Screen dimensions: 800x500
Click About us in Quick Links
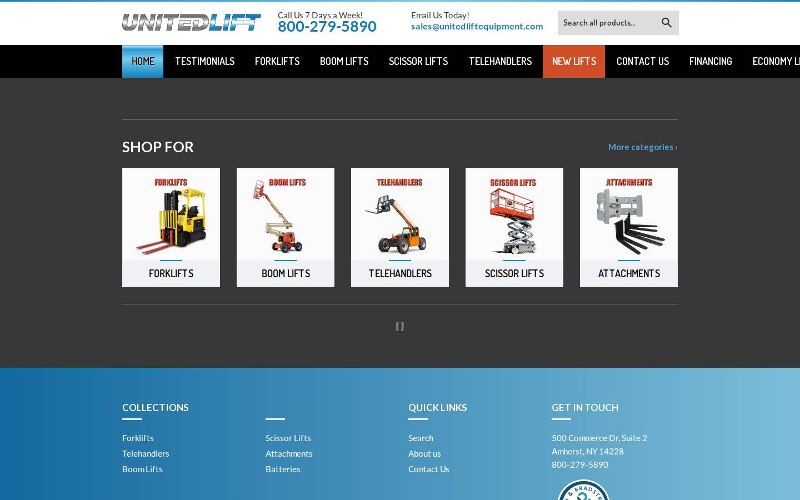[424, 453]
